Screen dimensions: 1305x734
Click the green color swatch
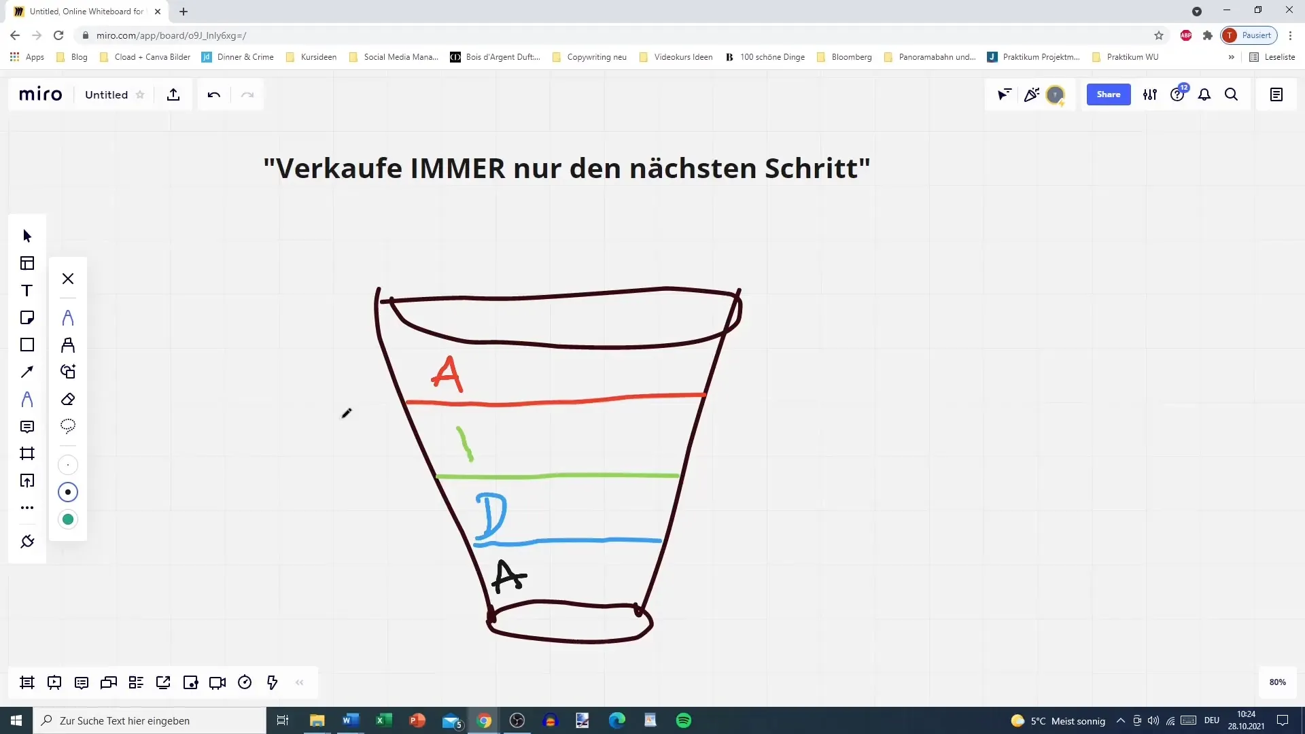click(68, 520)
